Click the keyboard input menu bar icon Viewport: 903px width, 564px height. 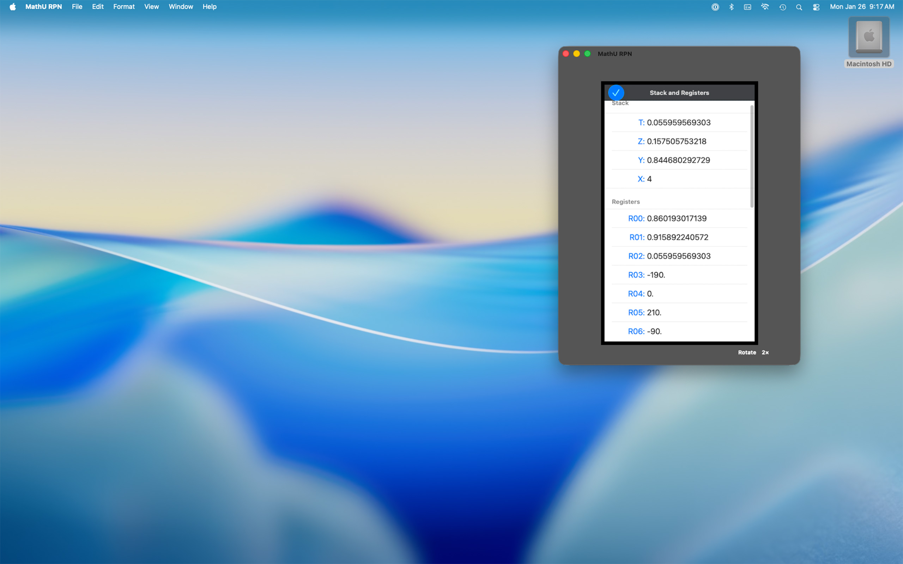(747, 7)
